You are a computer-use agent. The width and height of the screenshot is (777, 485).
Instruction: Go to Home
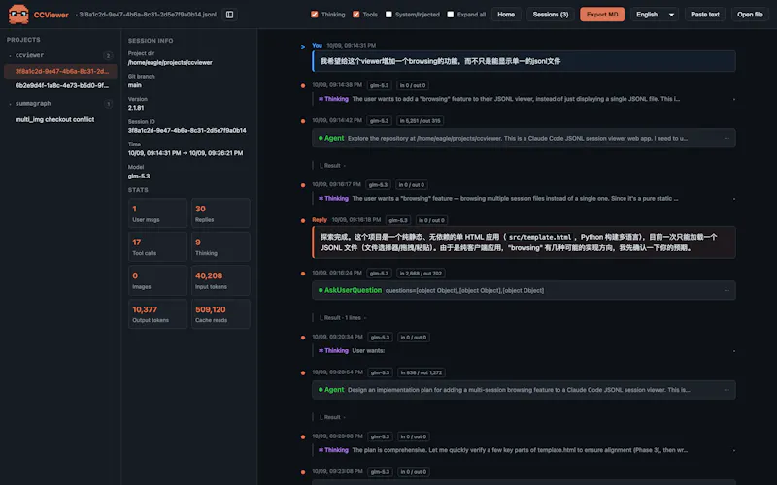(506, 15)
